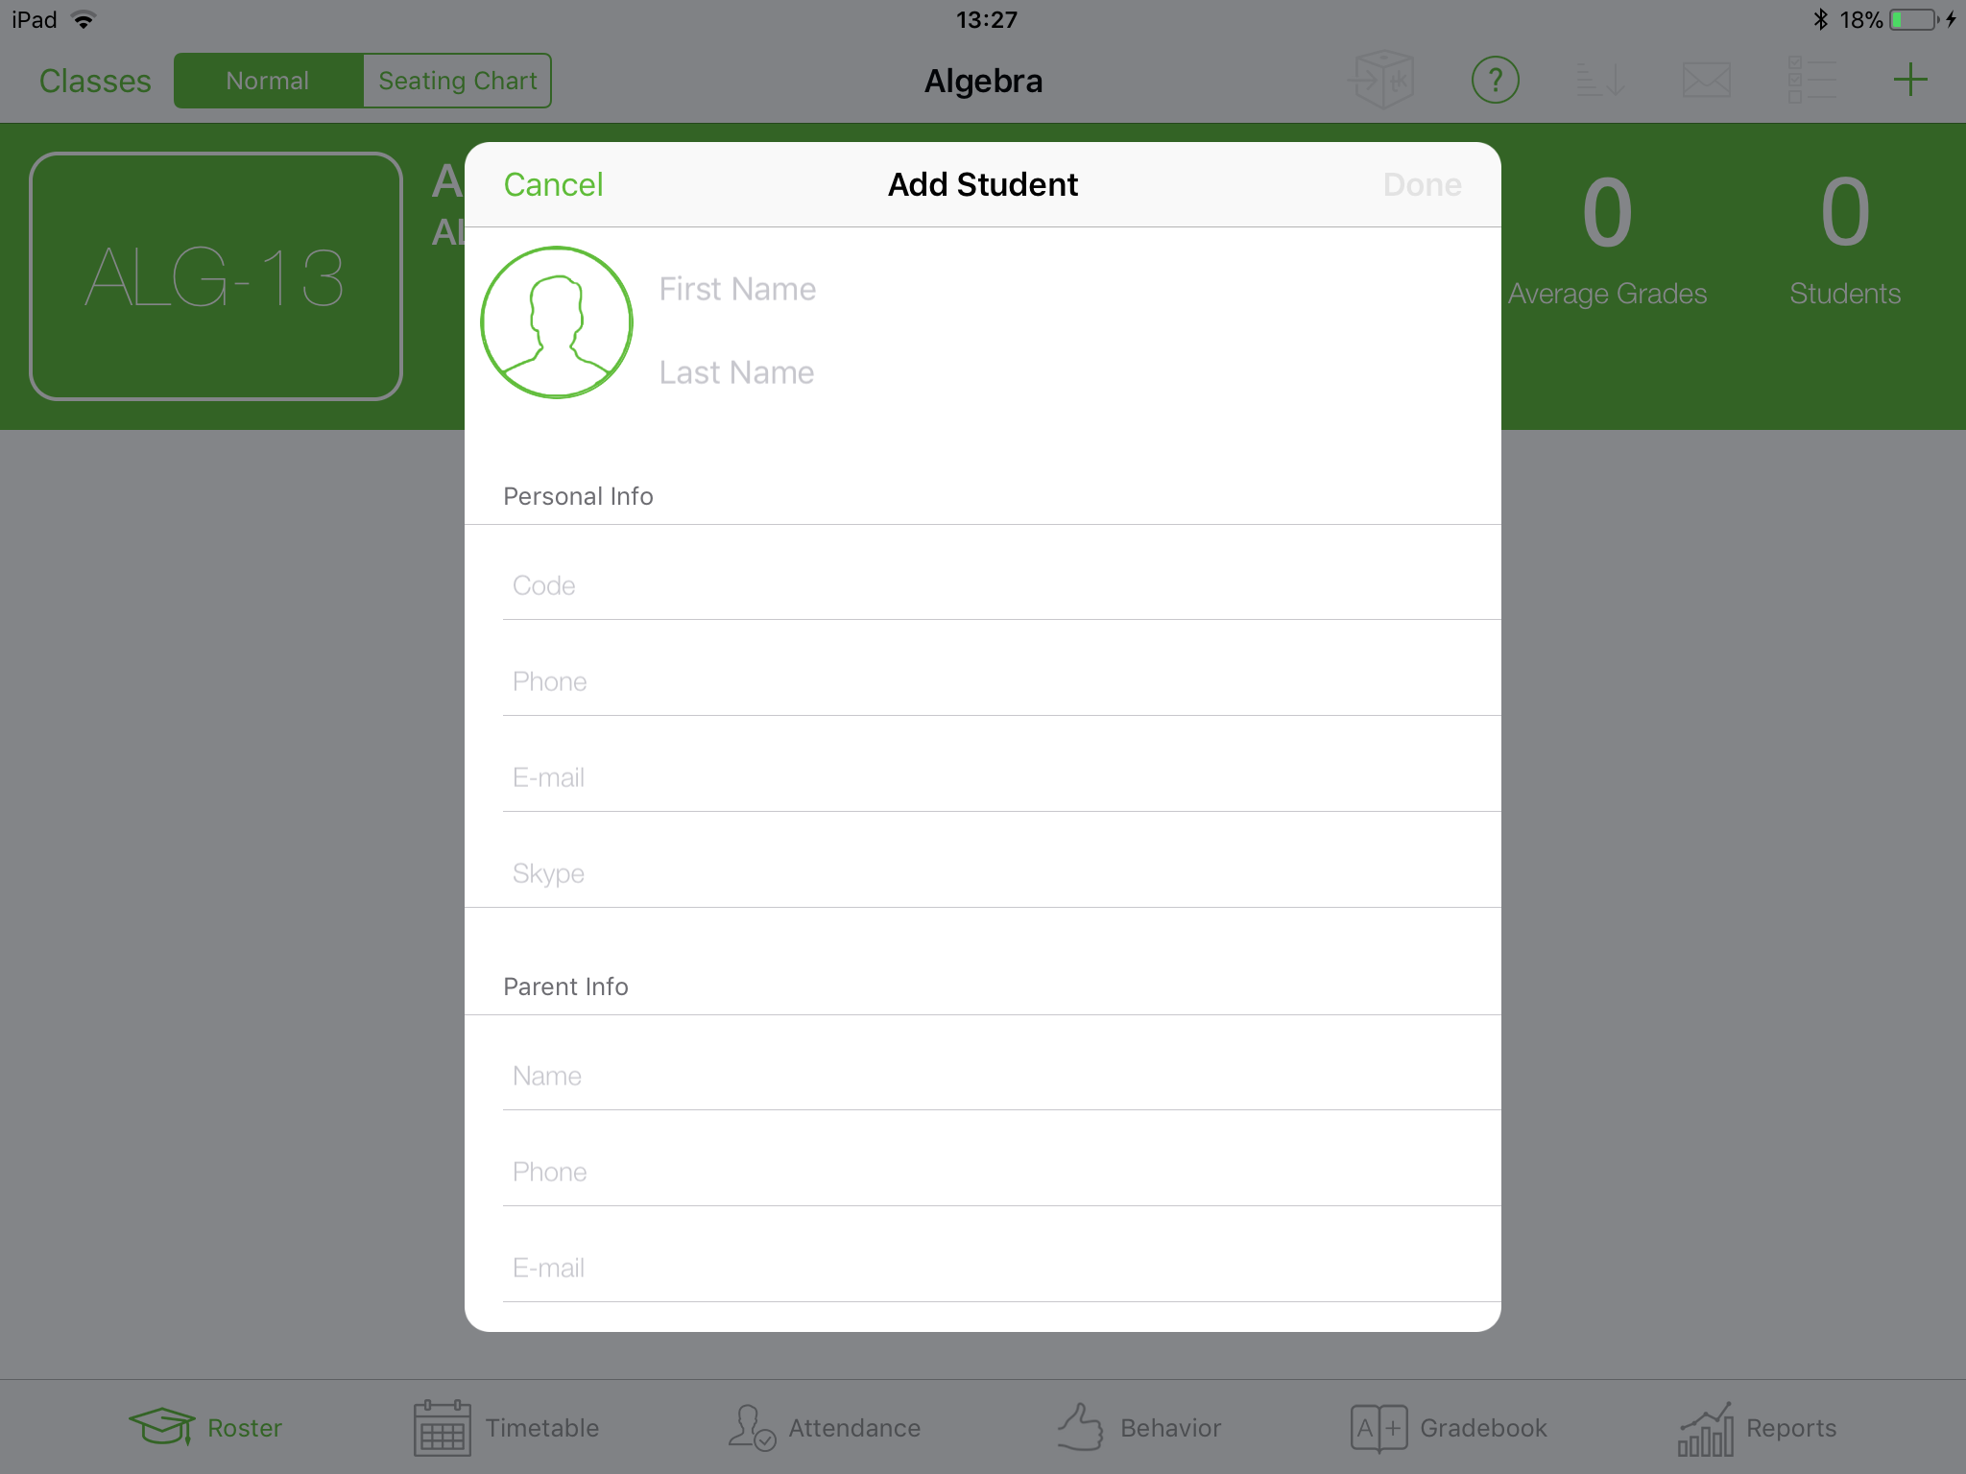Tap Done to save new student
Viewport: 1966px width, 1474px height.
tap(1423, 184)
